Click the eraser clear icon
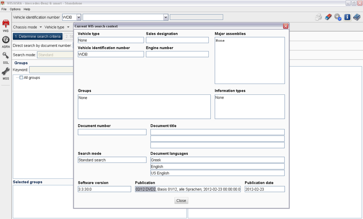363x219 pixels. (x=328, y=17)
